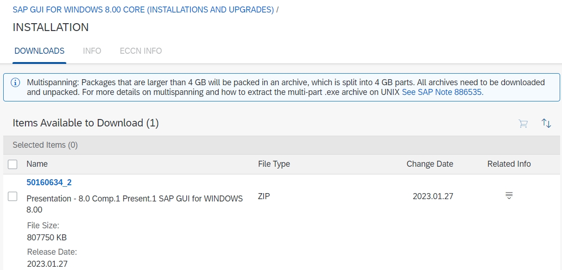Select the ECCN INFO tab
The width and height of the screenshot is (562, 270).
(x=140, y=51)
